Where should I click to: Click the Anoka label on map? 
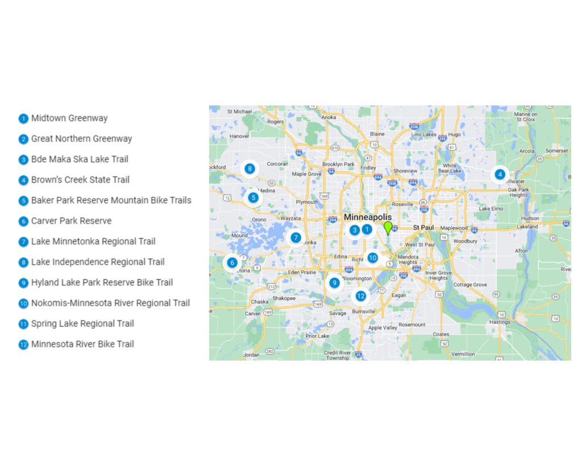click(x=329, y=117)
